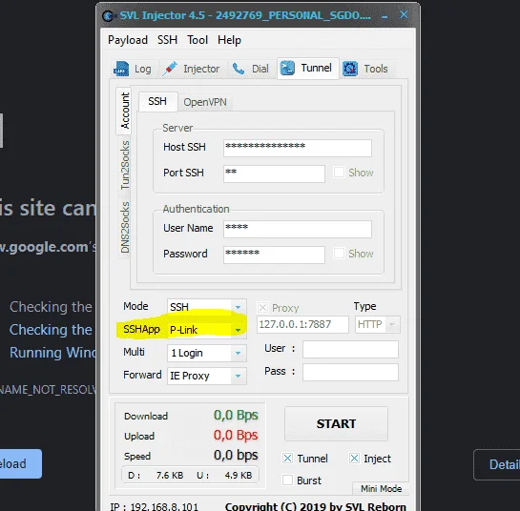The image size is (520, 511).
Task: Click the Details button in browser error page
Action: point(497,464)
